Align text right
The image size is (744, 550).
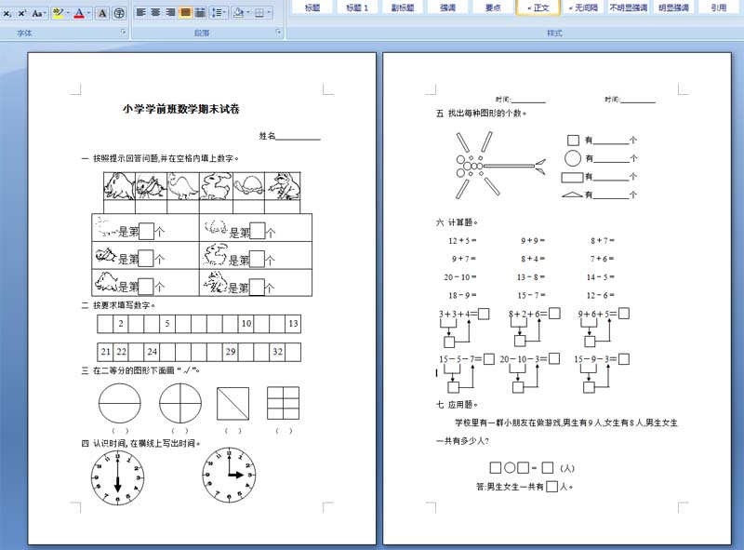coord(170,12)
